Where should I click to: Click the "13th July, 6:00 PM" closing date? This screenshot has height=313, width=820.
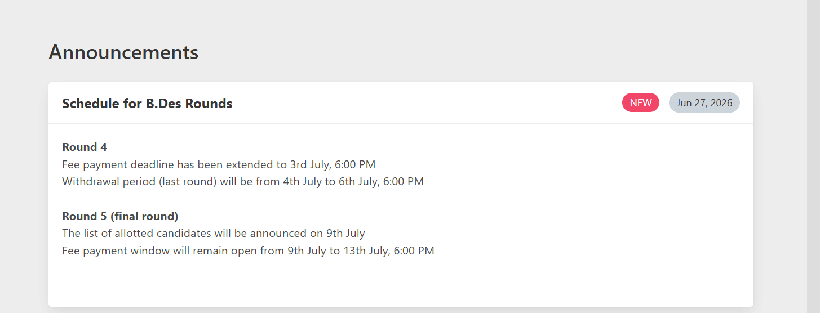pyautogui.click(x=388, y=251)
